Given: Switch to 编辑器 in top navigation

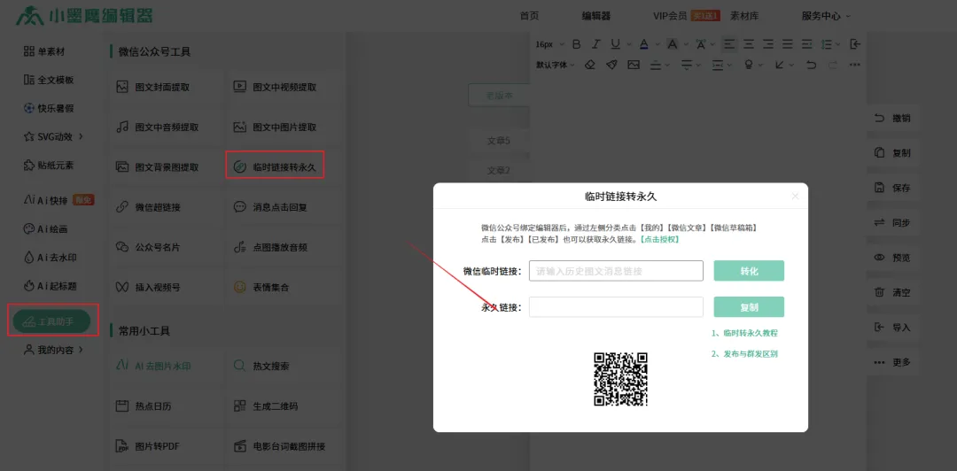Looking at the screenshot, I should pos(595,16).
